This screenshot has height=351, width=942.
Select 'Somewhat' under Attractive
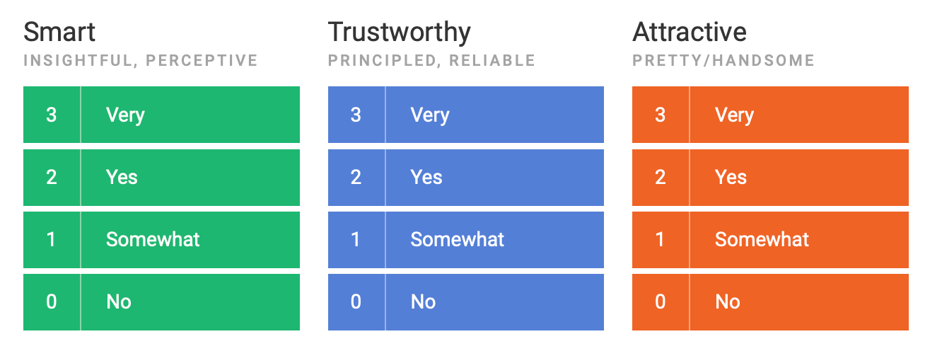pyautogui.click(x=770, y=239)
